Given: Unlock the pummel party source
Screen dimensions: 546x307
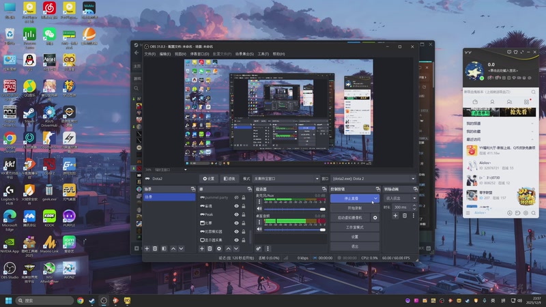Looking at the screenshot, I should pos(244,197).
